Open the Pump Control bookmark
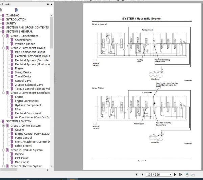203x180 pixels. click(23, 138)
